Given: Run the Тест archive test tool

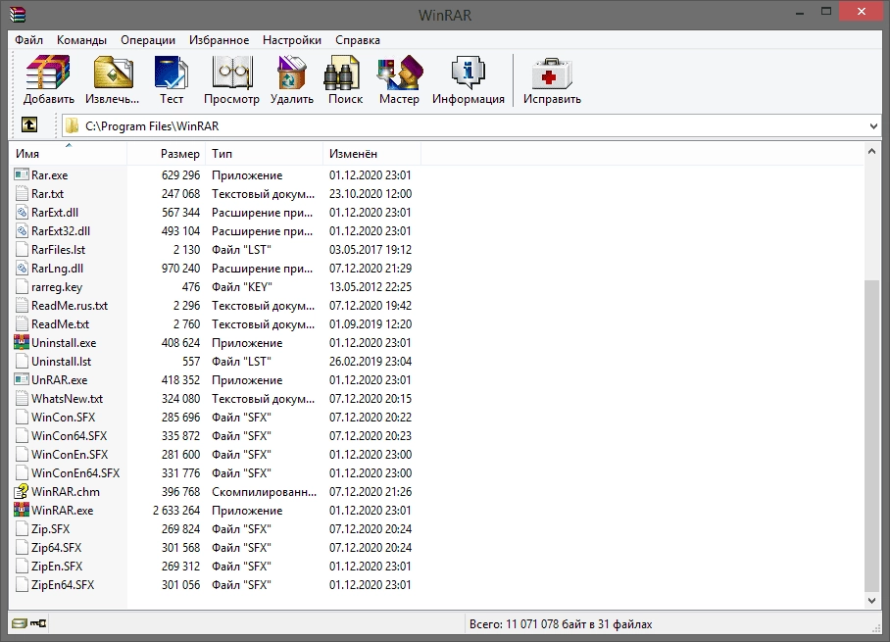Looking at the screenshot, I should point(171,73).
